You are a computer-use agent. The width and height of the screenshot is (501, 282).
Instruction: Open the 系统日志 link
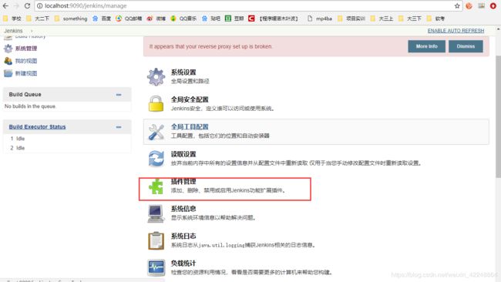(183, 236)
